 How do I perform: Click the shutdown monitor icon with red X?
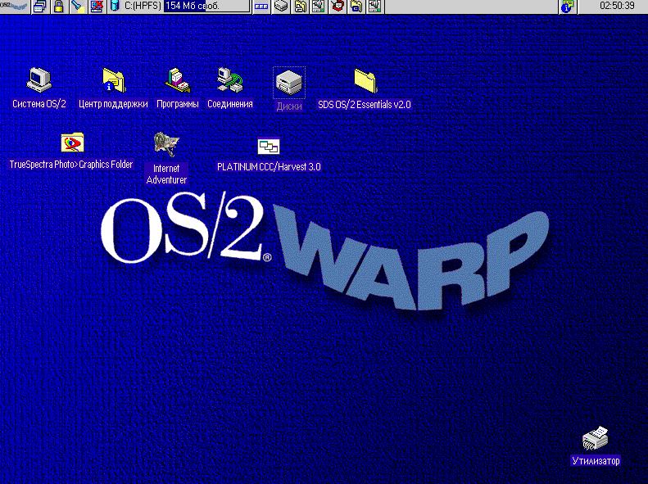[97, 7]
